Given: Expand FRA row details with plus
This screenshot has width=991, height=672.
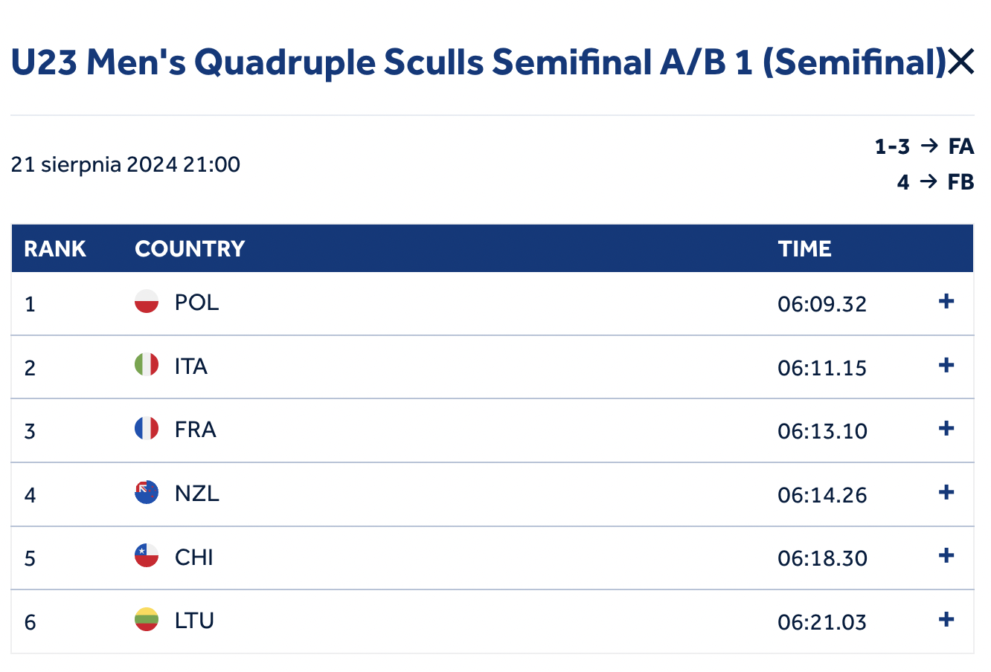Looking at the screenshot, I should point(946,428).
